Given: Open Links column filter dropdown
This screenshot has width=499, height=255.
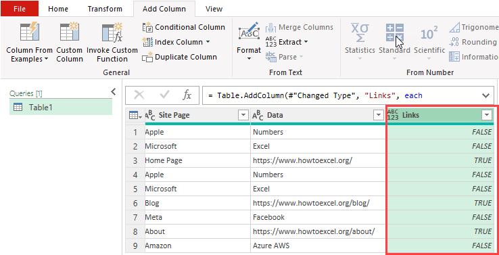Looking at the screenshot, I should tap(487, 115).
